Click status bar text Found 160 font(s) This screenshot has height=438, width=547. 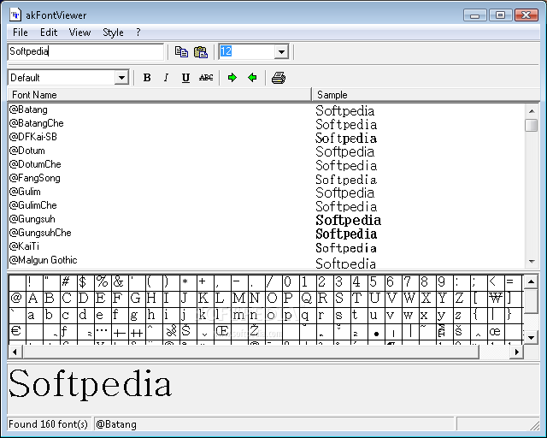point(48,424)
